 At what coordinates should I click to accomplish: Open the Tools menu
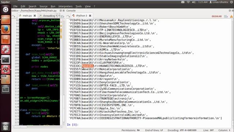pos(79,6)
